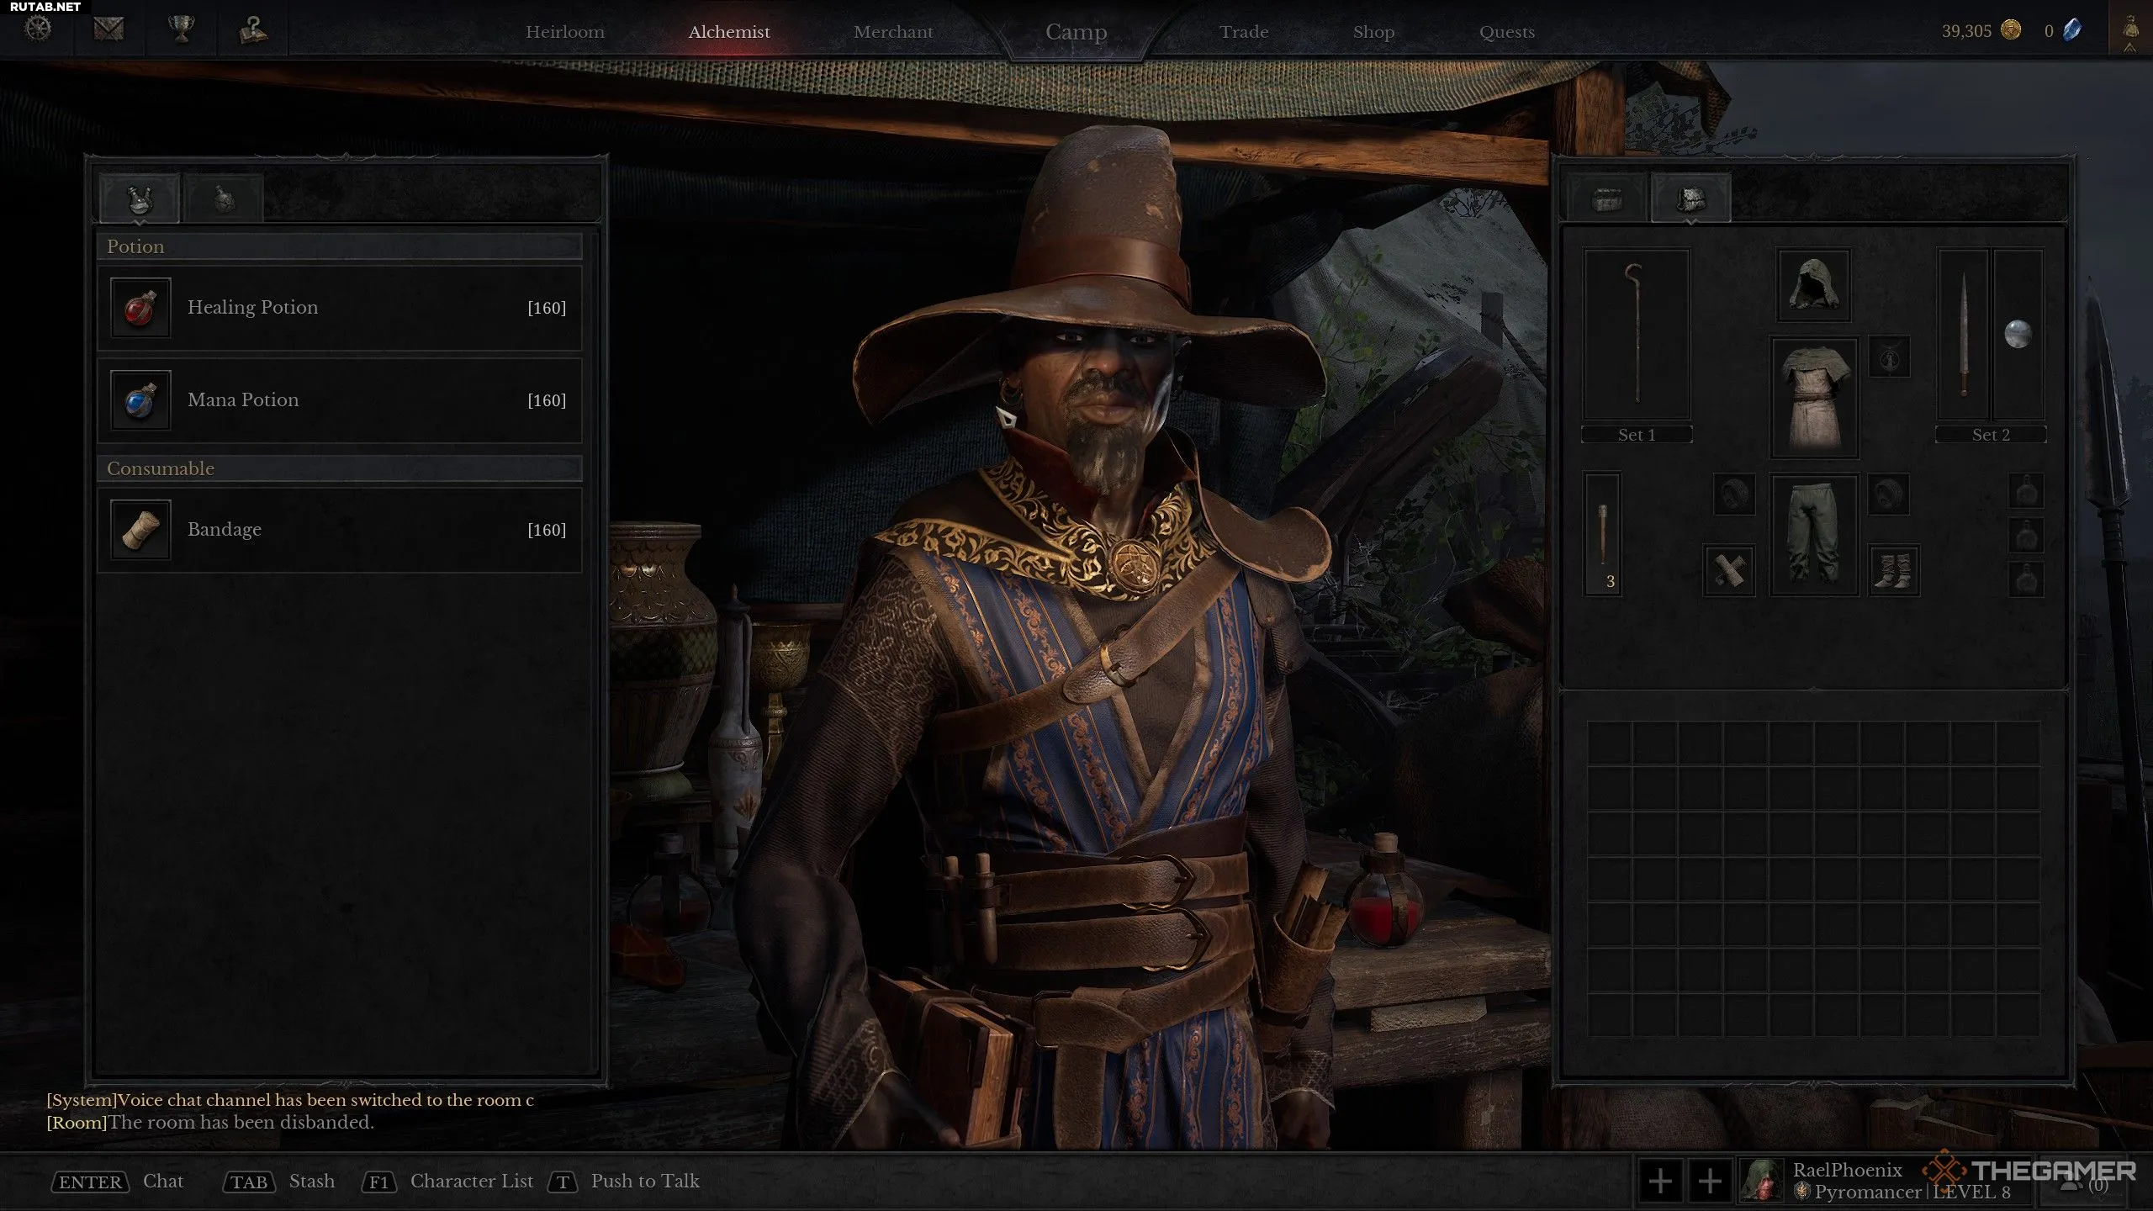Select the alchemist second flask tab
The width and height of the screenshot is (2153, 1211).
tap(224, 198)
